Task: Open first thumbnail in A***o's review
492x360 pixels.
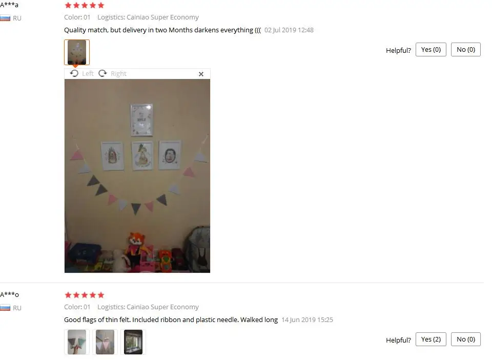Action: click(x=77, y=342)
